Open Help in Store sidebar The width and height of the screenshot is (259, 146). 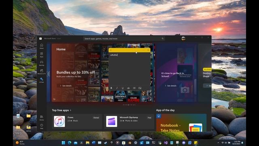coord(41,126)
